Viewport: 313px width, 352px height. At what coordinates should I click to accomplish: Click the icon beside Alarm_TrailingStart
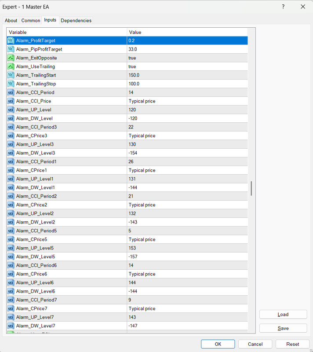(x=11, y=75)
